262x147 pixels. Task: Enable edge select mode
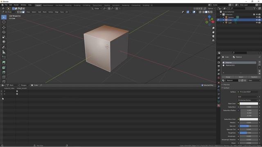21,12
